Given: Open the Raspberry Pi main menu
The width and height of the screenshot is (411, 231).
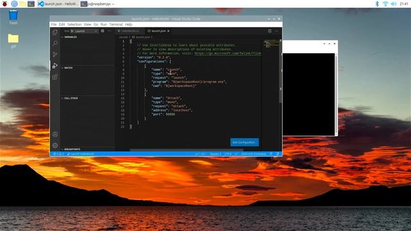Looking at the screenshot, I should pyautogui.click(x=4, y=4).
